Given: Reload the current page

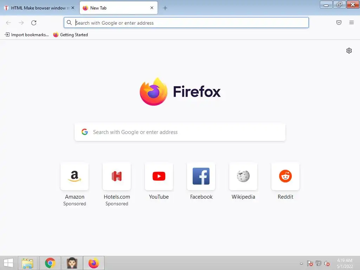Looking at the screenshot, I should point(34,23).
